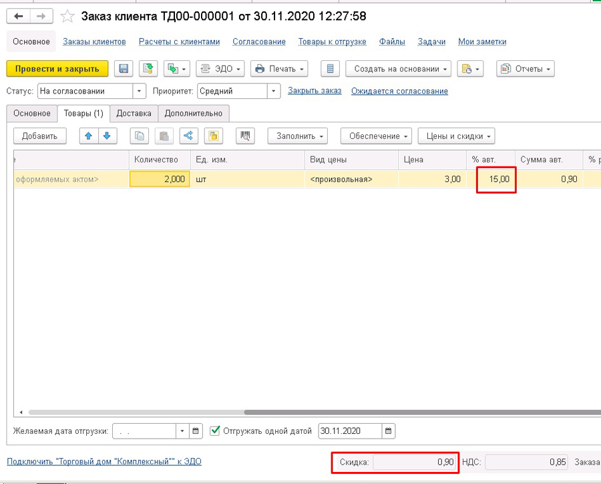Move the row up with the arrow

pyautogui.click(x=88, y=136)
